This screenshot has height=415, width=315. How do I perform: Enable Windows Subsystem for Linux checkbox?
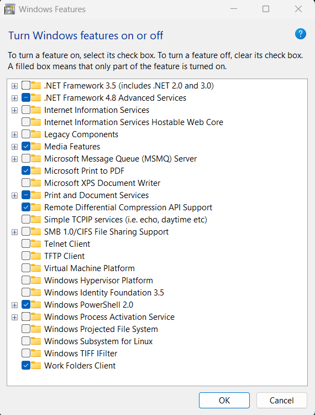point(26,341)
